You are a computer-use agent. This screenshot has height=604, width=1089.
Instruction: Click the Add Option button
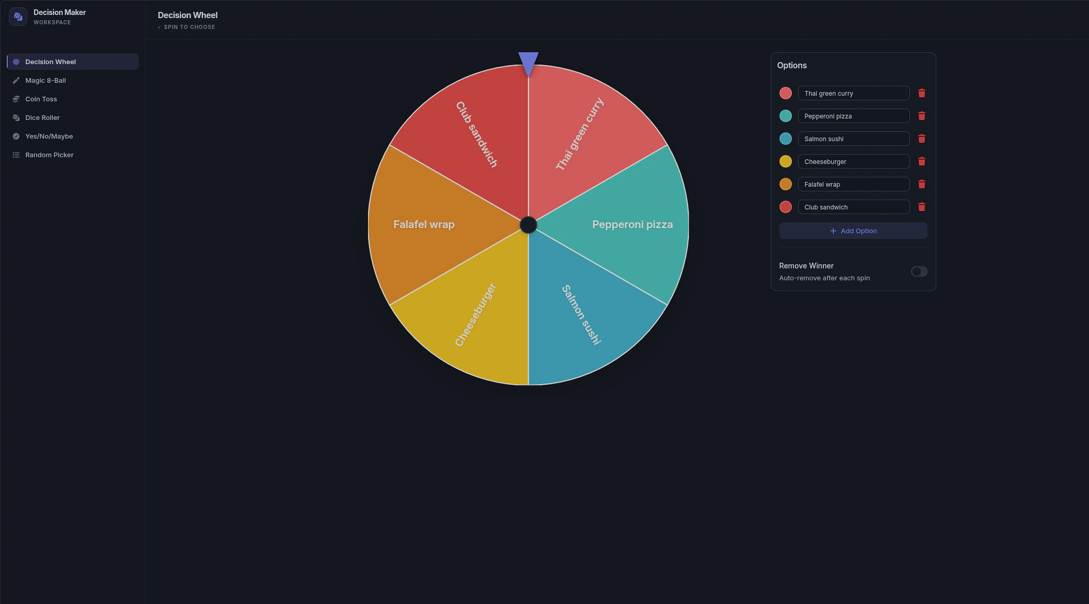(853, 231)
